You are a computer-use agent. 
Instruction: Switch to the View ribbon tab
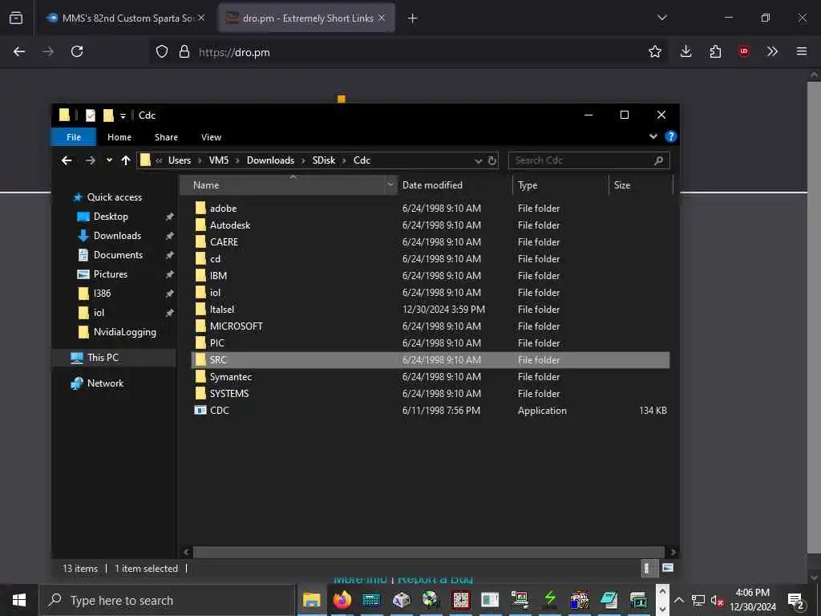click(x=211, y=137)
